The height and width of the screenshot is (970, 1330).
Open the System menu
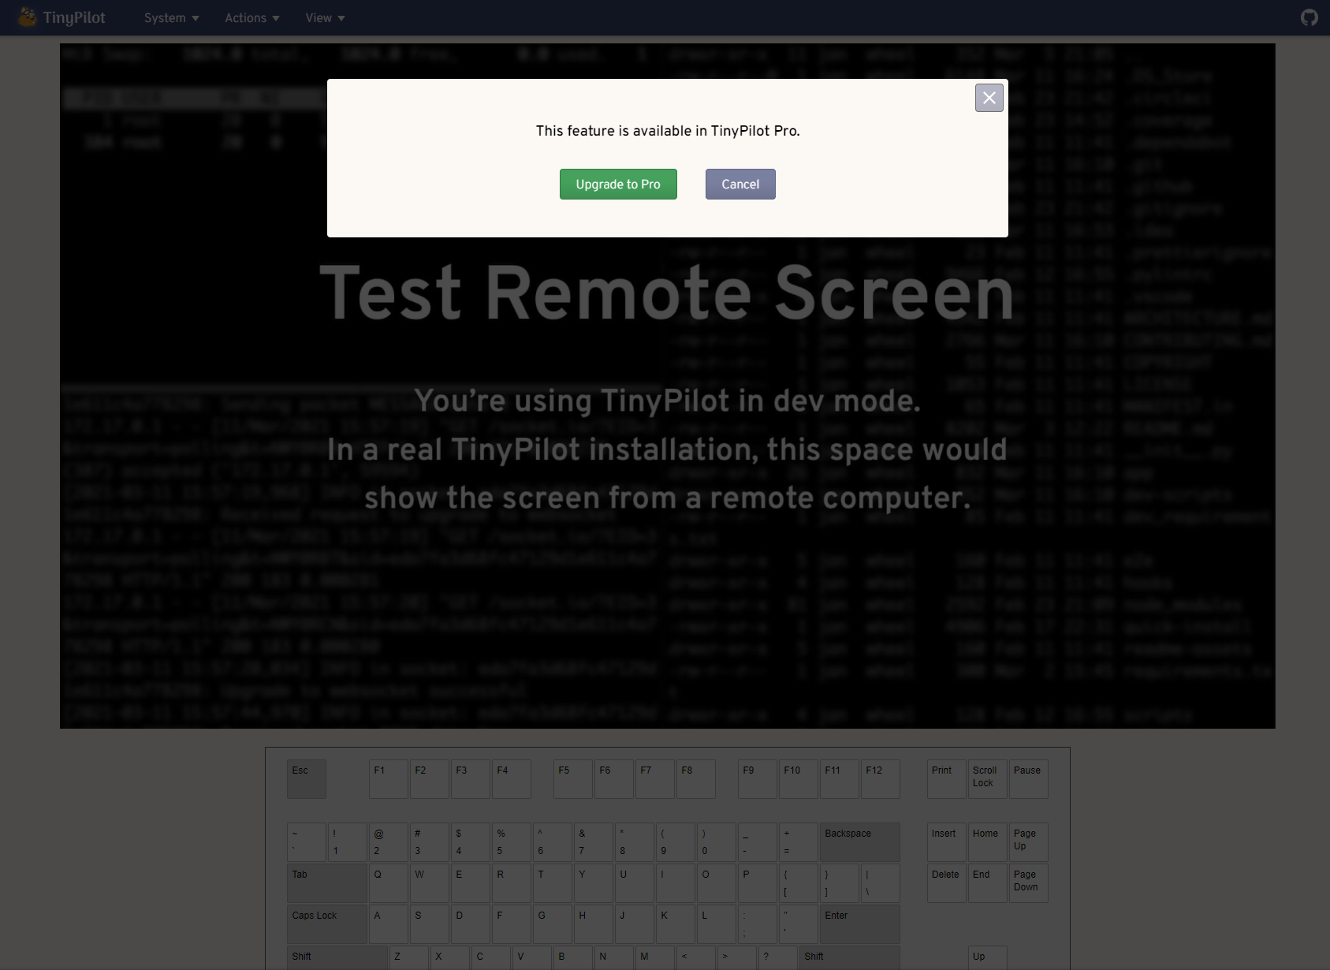(171, 17)
